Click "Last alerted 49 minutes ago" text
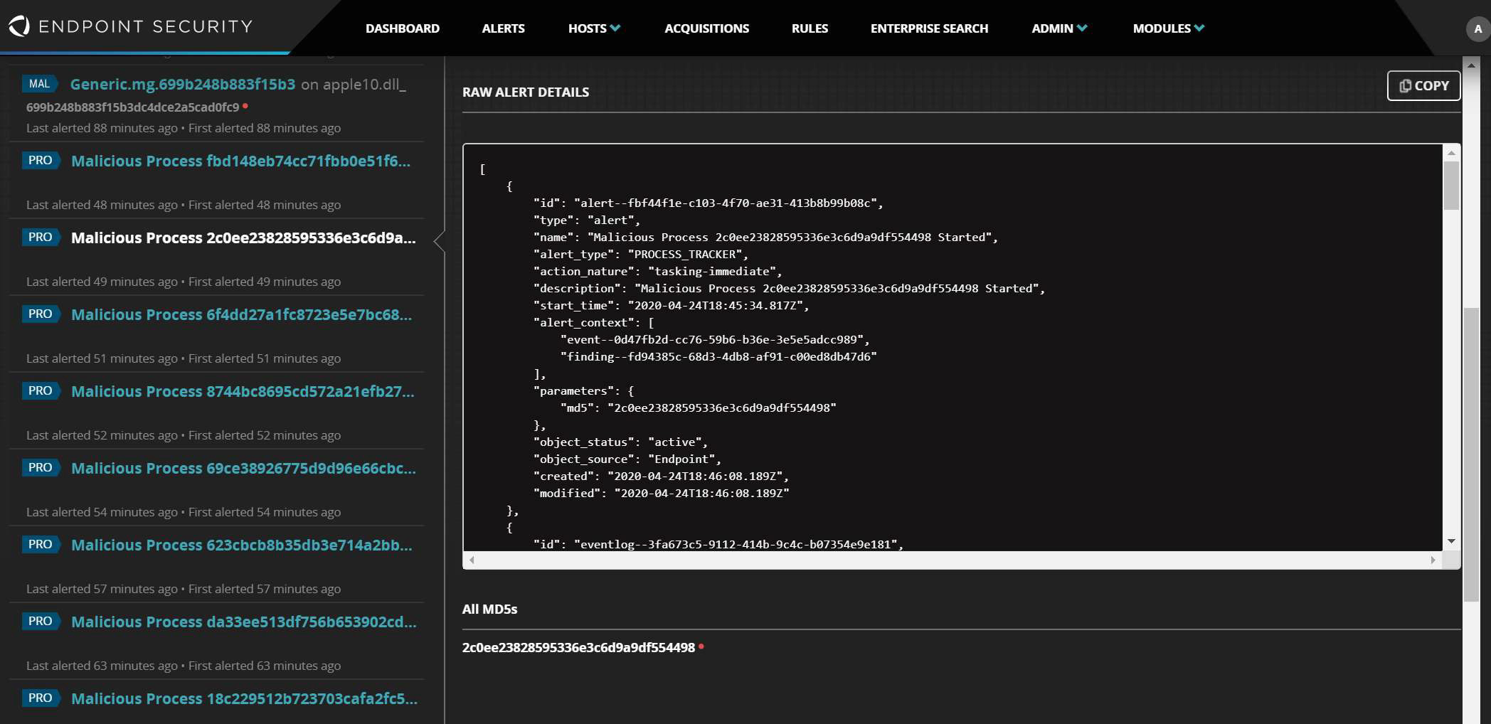Viewport: 1491px width, 724px height. coord(102,282)
